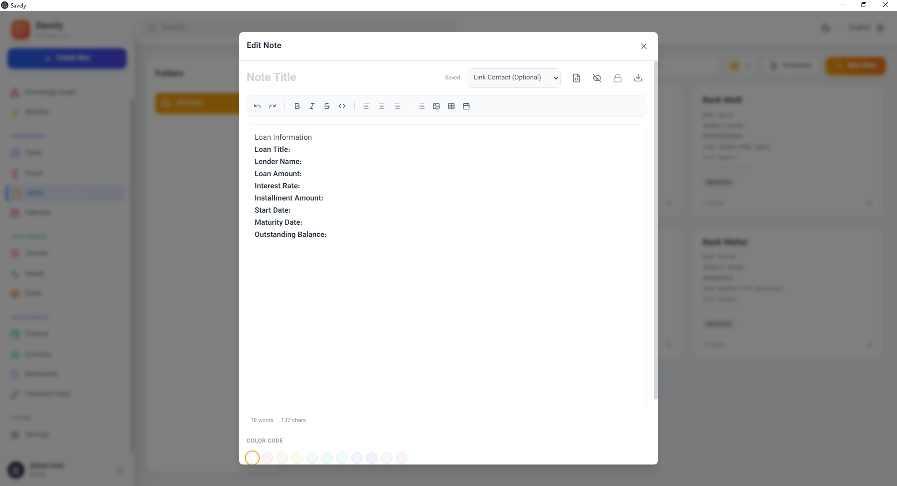The height and width of the screenshot is (486, 897).
Task: Pick the pale yellow color code swatch
Action: tap(297, 458)
